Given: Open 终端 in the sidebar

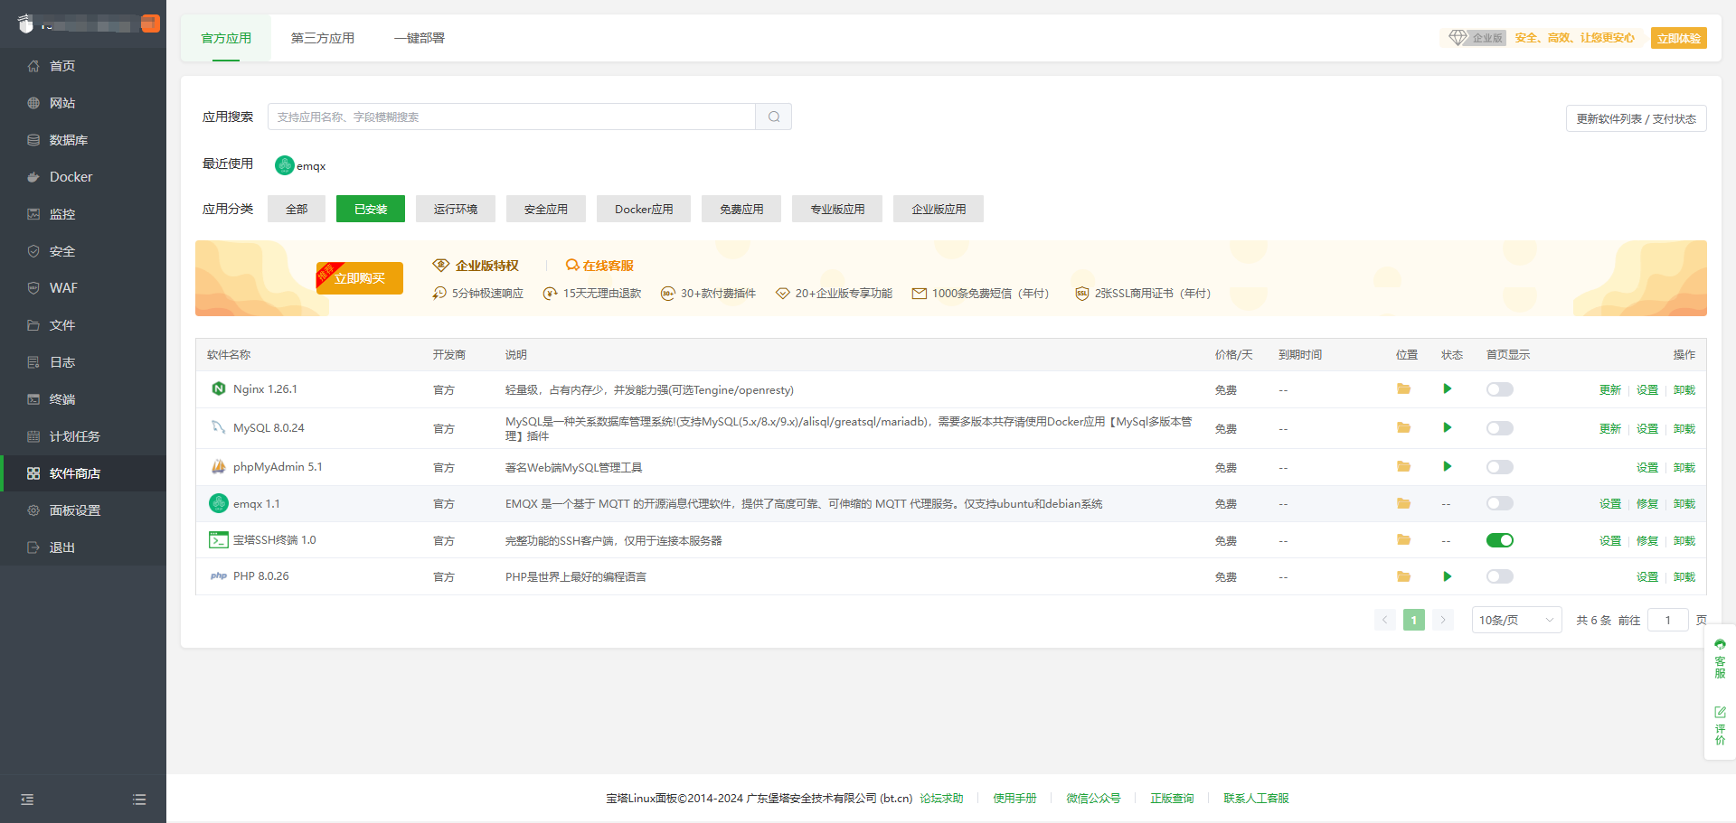Looking at the screenshot, I should click(83, 399).
